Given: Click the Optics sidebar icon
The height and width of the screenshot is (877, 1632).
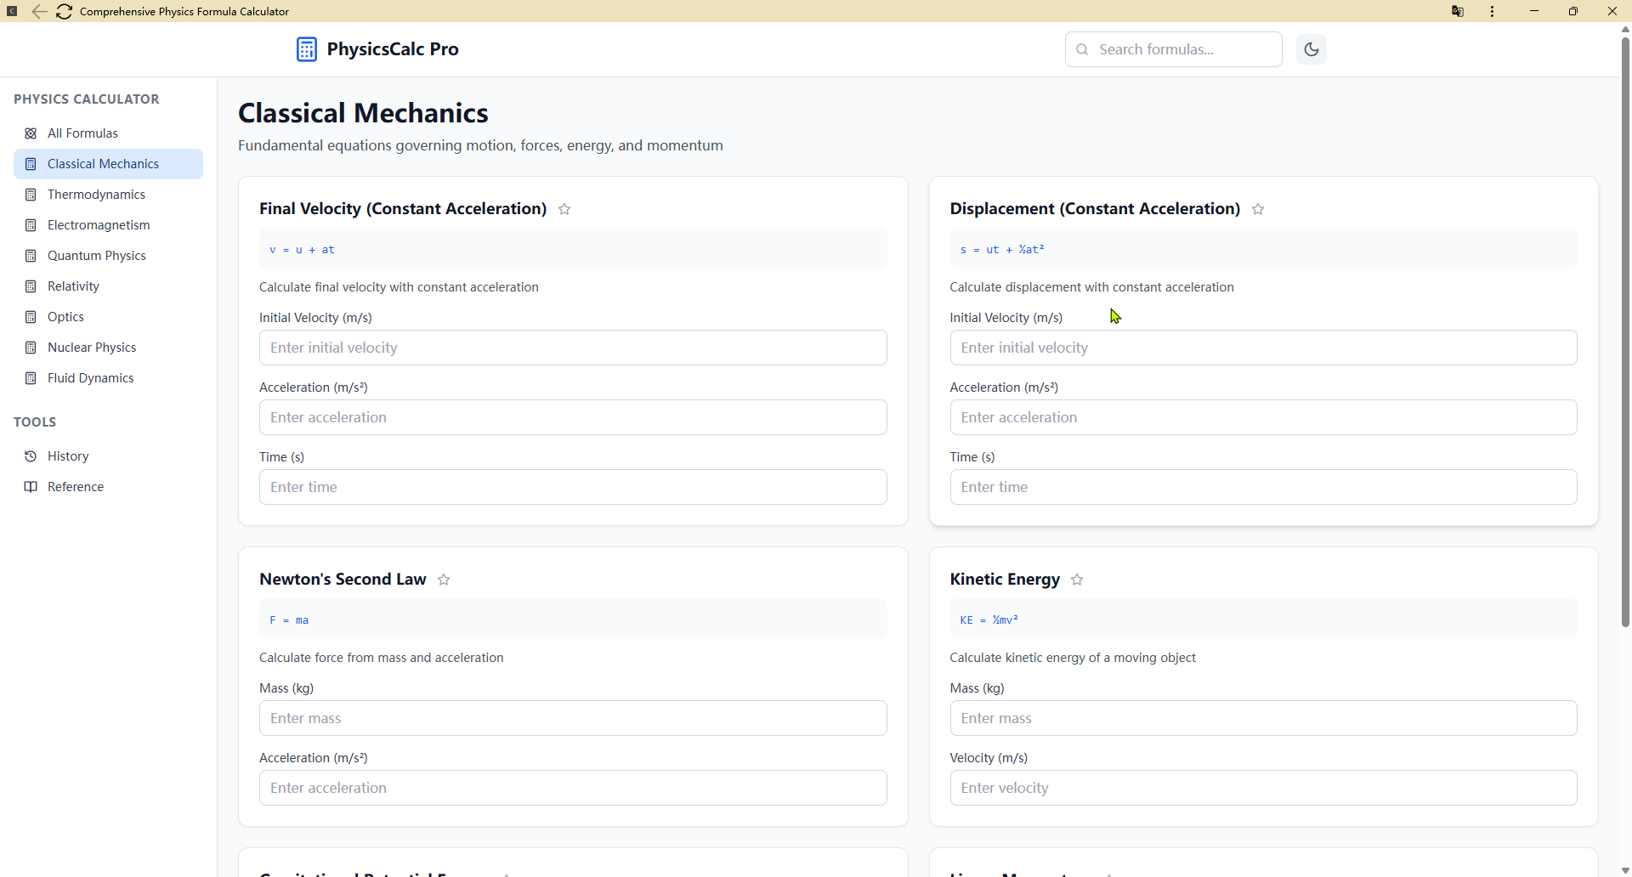Looking at the screenshot, I should click(31, 317).
